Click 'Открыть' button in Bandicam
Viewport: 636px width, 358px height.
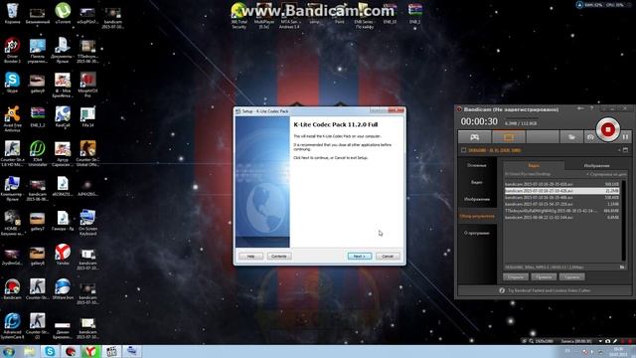coord(516,277)
